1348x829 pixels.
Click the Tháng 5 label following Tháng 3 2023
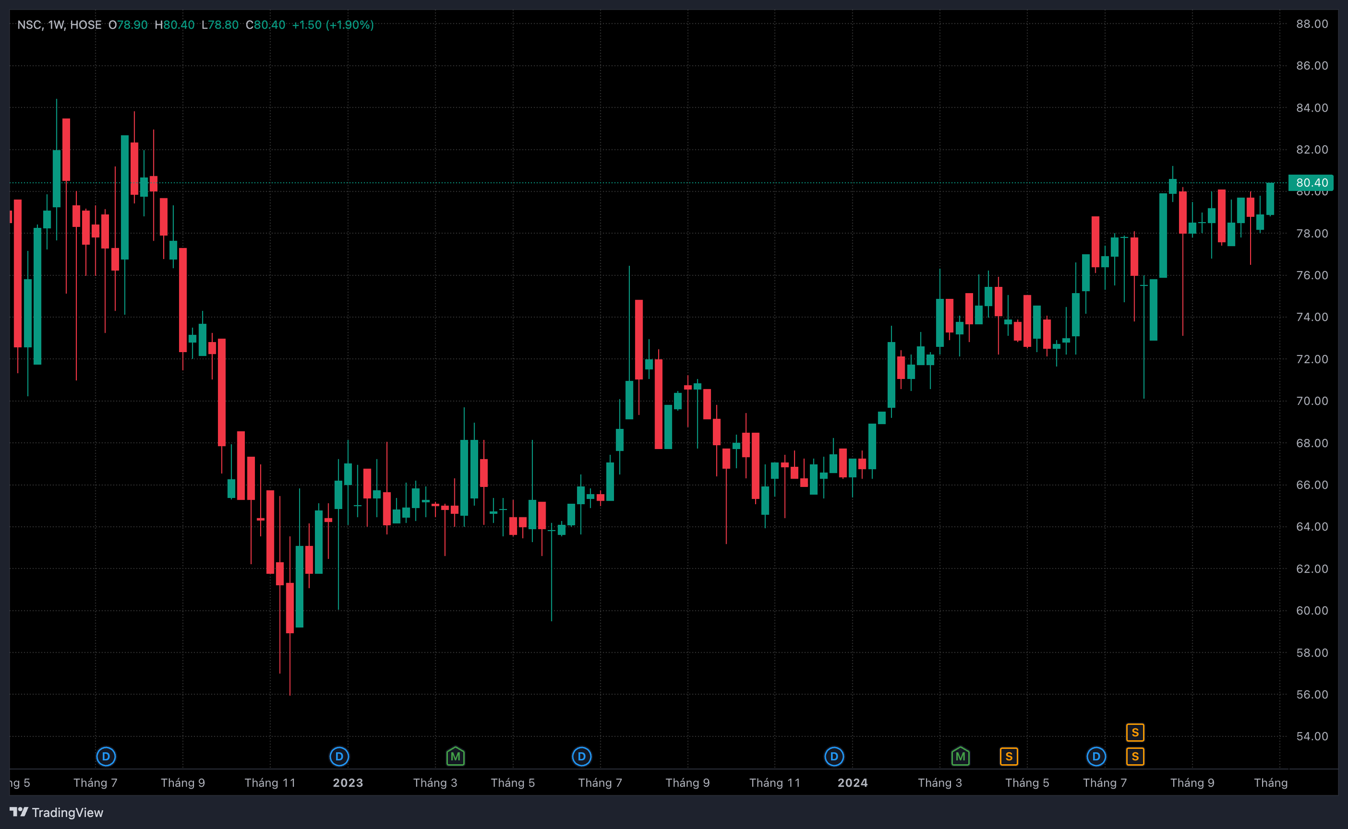(512, 782)
